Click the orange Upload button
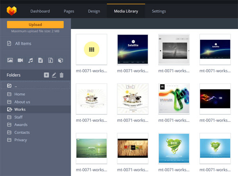 pos(35,25)
